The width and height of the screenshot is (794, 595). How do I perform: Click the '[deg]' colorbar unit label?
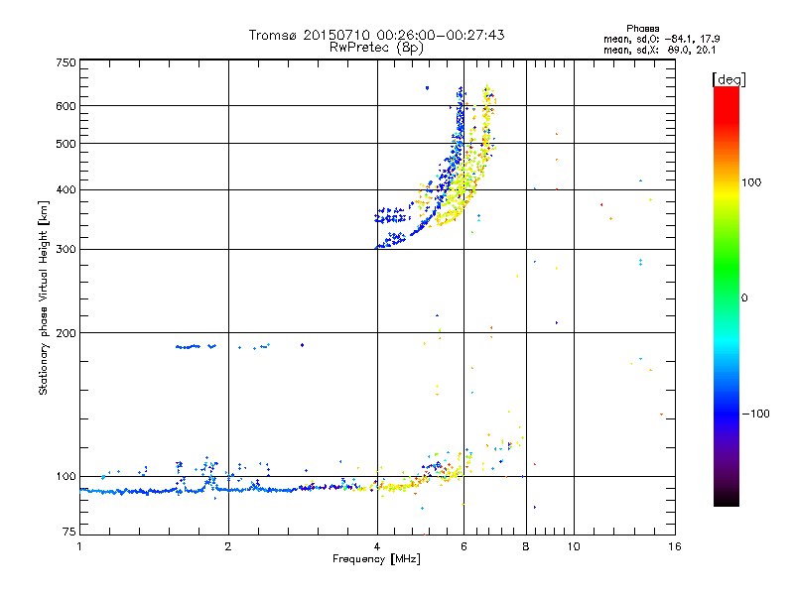tap(728, 79)
